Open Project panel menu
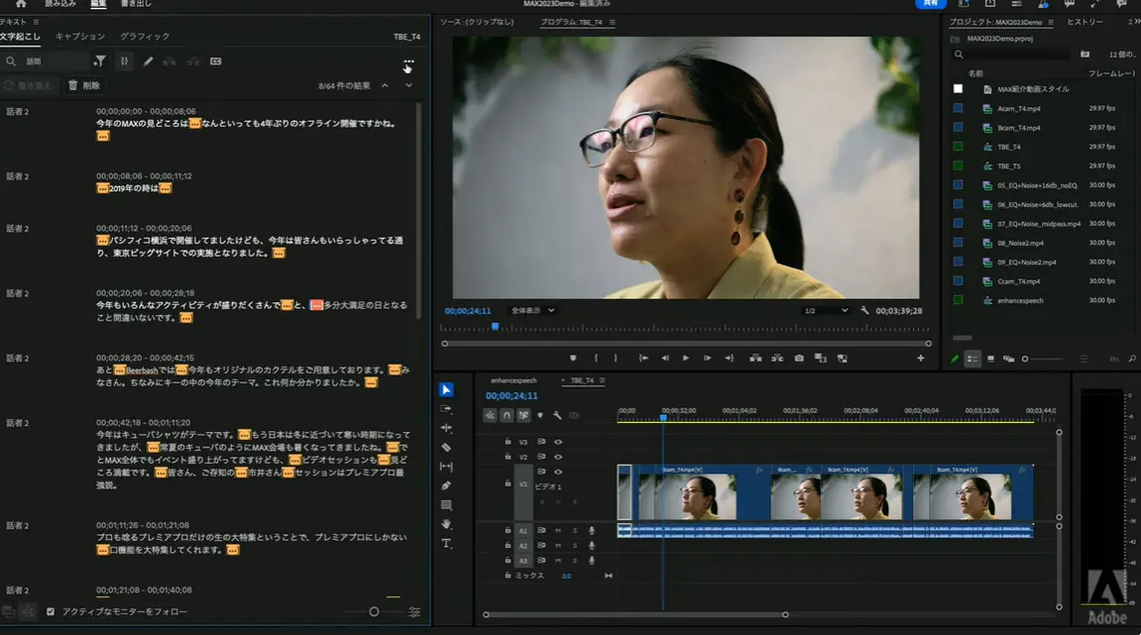The height and width of the screenshot is (635, 1141). point(1051,23)
